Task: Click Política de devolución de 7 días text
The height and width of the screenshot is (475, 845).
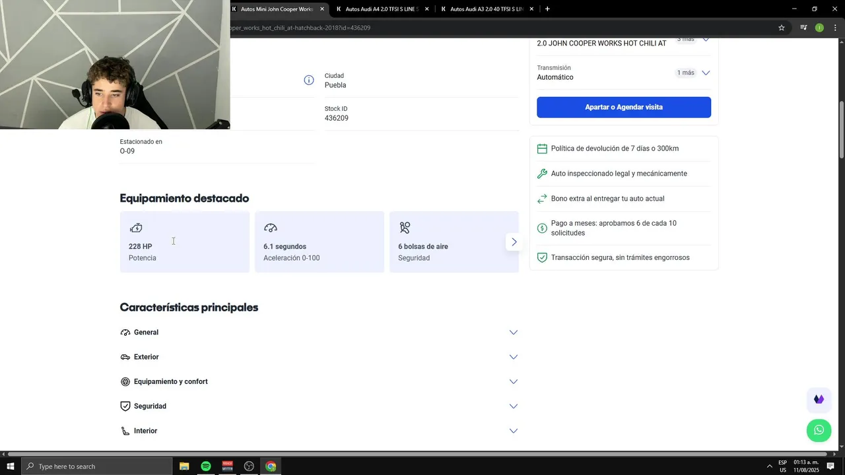Action: pos(615,148)
